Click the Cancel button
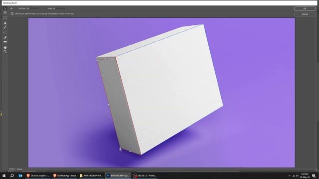Viewport: 319px width, 179px height. click(x=305, y=14)
